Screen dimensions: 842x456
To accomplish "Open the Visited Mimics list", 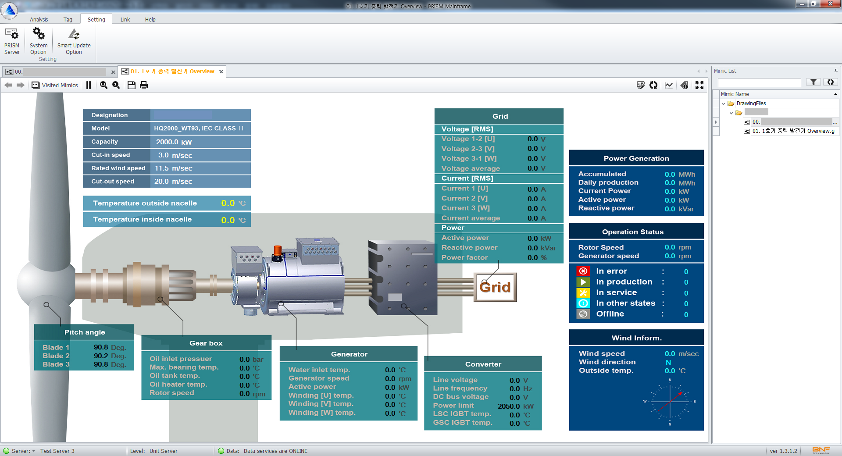I will click(55, 85).
